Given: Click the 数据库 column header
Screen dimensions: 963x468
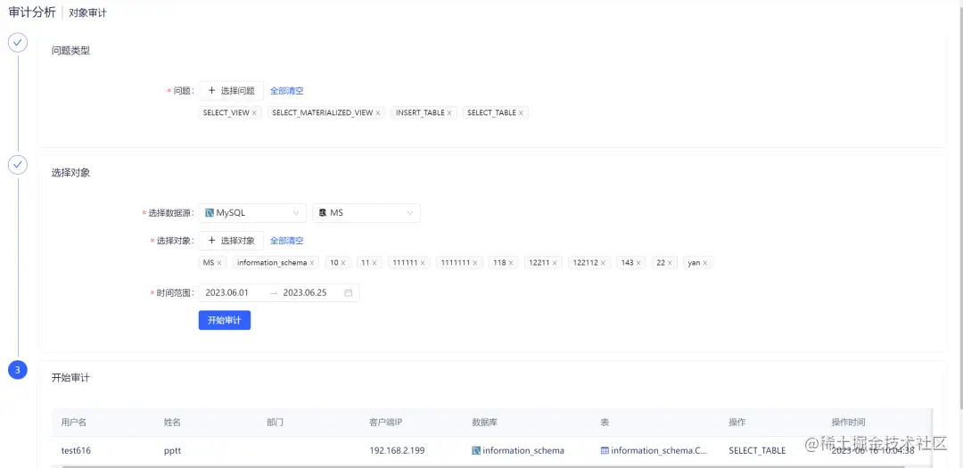Looking at the screenshot, I should click(484, 423).
